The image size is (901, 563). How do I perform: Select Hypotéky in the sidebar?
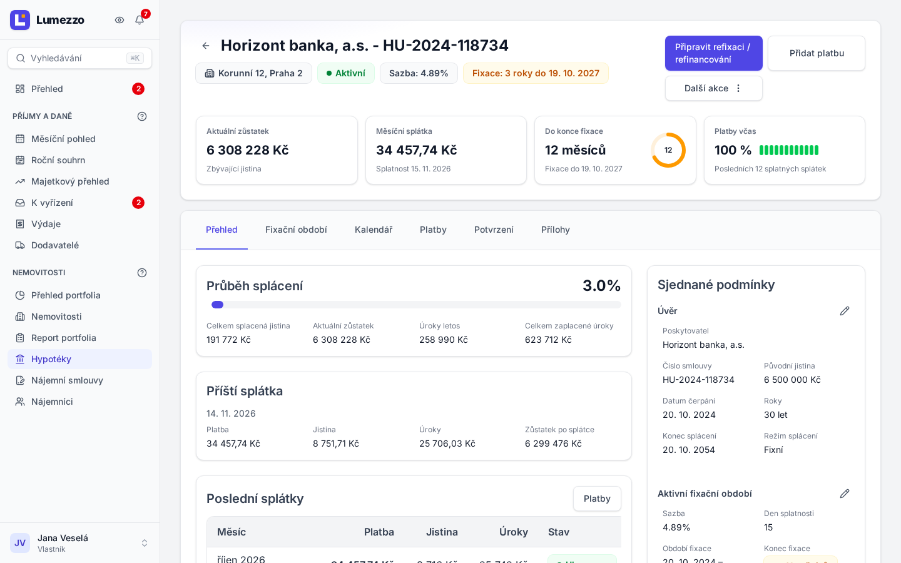click(79, 359)
